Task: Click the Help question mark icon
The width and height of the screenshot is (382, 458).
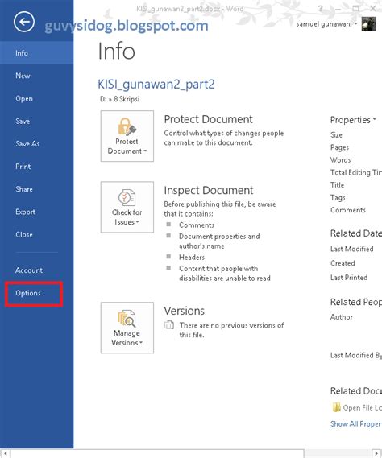Action: click(320, 9)
